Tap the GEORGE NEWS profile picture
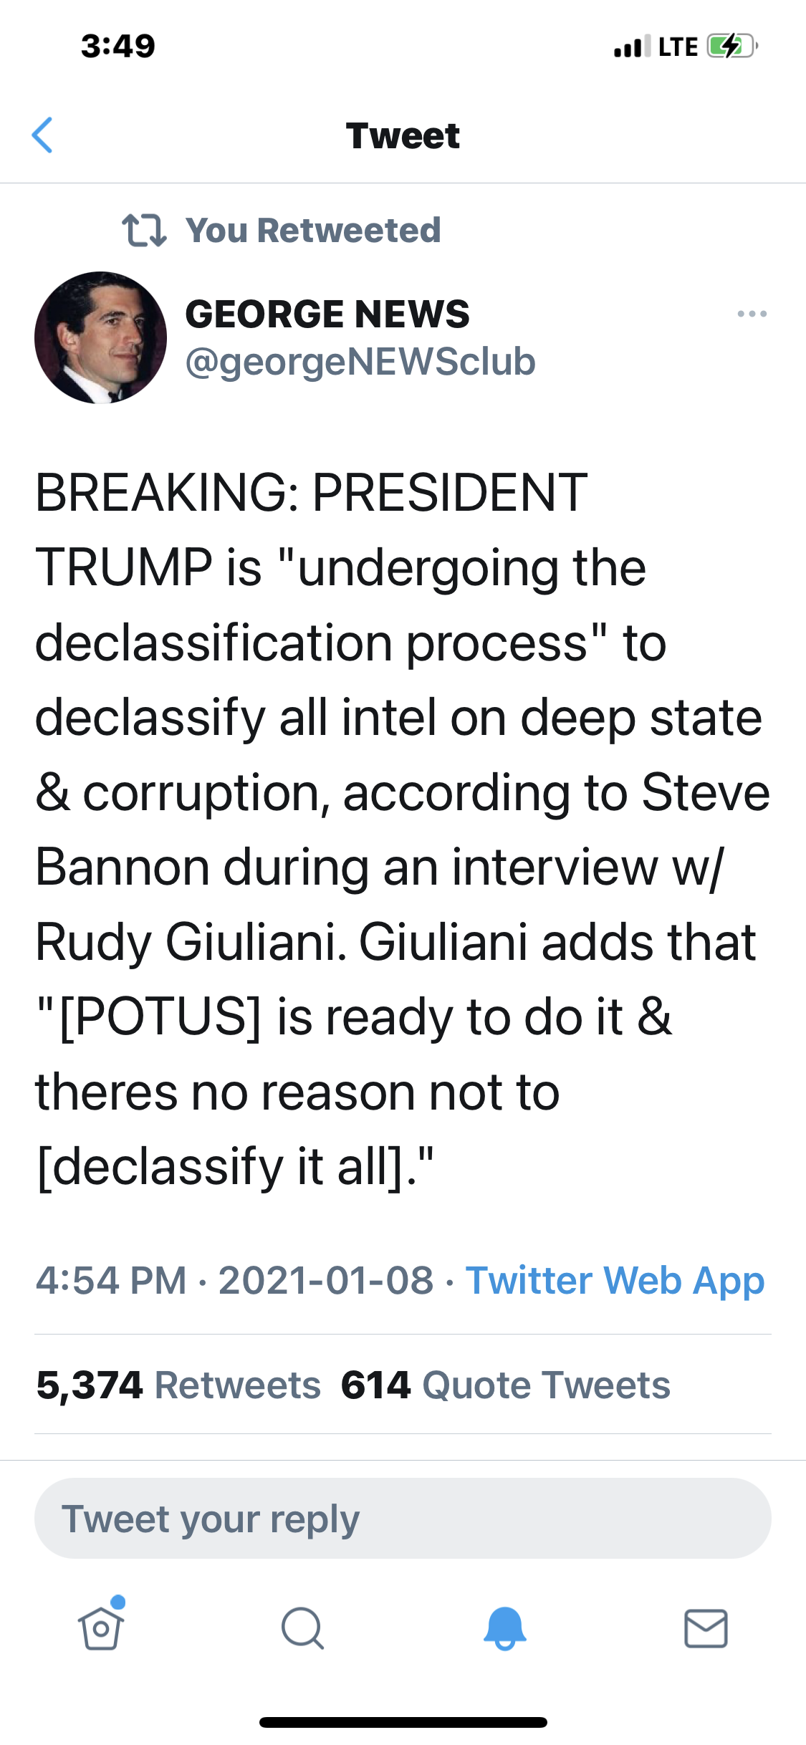 click(x=100, y=337)
